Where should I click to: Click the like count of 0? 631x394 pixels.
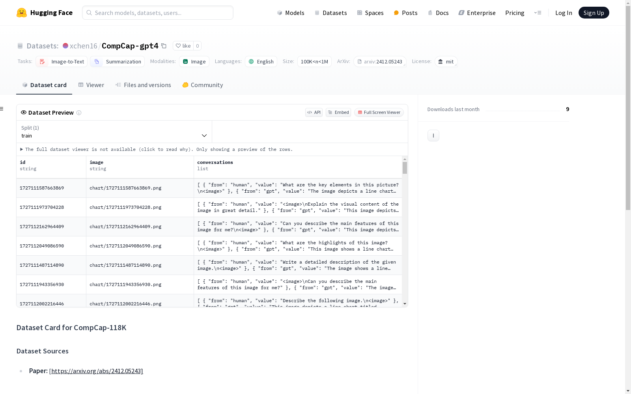198,46
